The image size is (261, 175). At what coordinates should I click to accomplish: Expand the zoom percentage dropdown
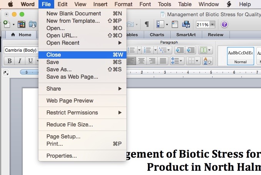coord(212,24)
